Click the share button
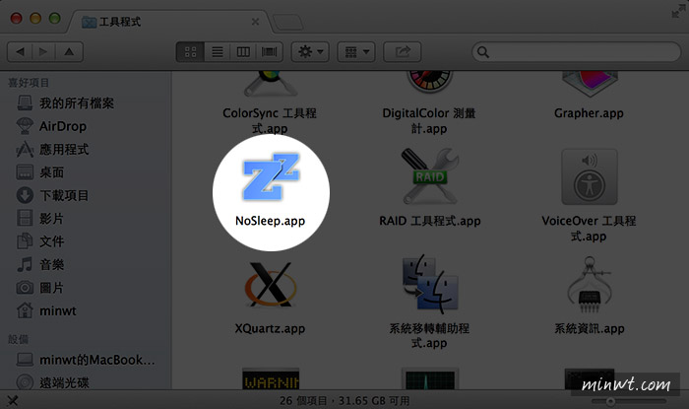The height and width of the screenshot is (409, 689). [403, 52]
